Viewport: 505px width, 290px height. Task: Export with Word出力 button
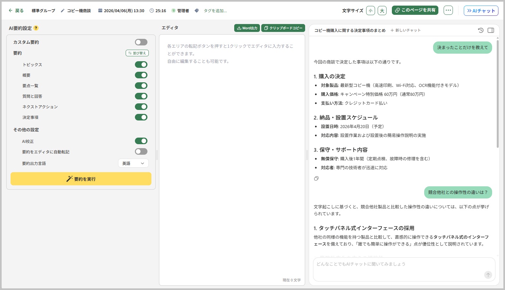click(x=247, y=28)
